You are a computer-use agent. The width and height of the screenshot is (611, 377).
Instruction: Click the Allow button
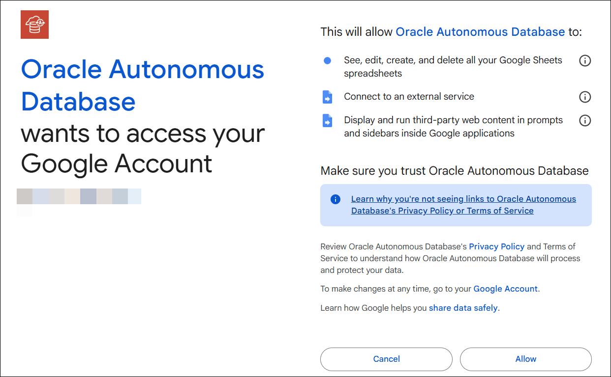[x=525, y=359]
